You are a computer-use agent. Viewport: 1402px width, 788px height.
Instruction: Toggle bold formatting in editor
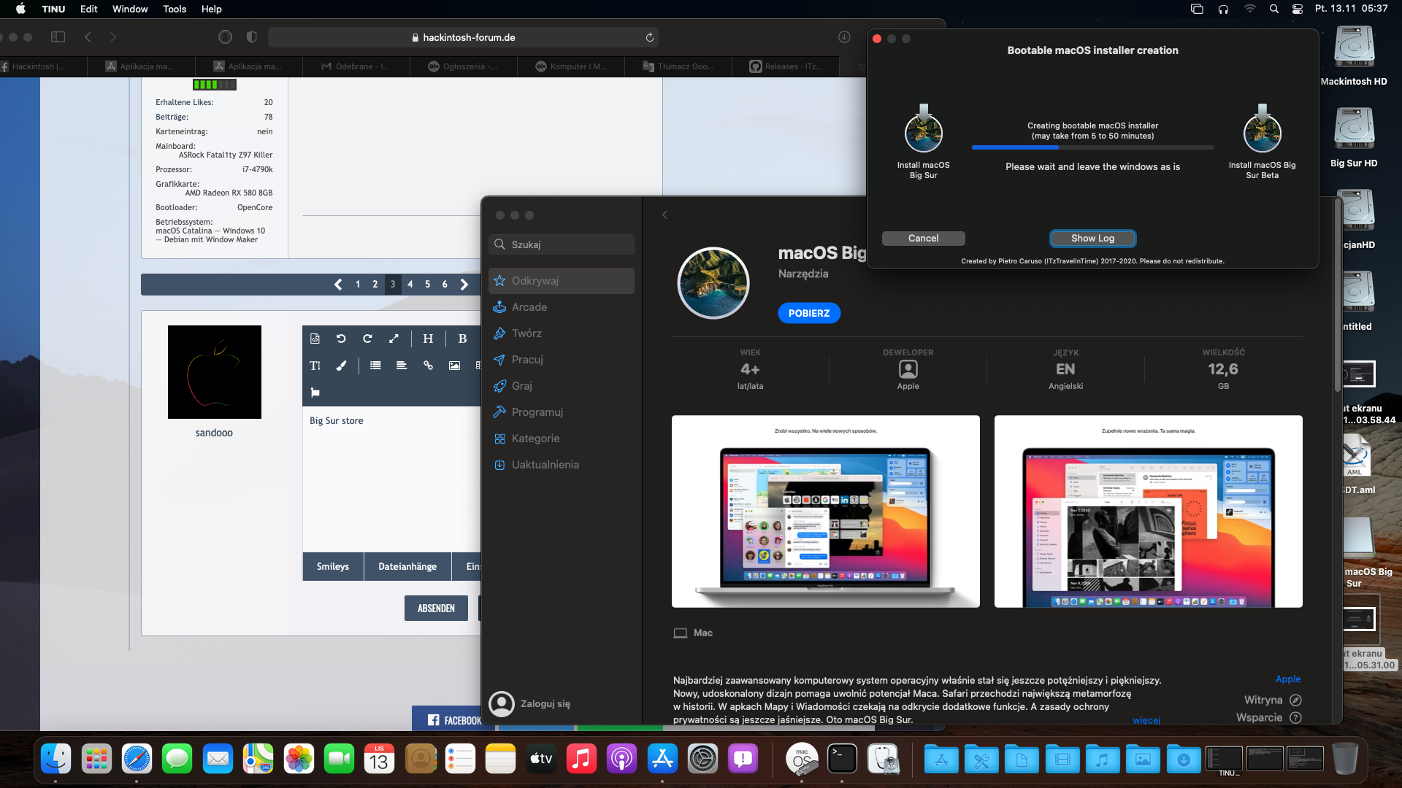[462, 339]
